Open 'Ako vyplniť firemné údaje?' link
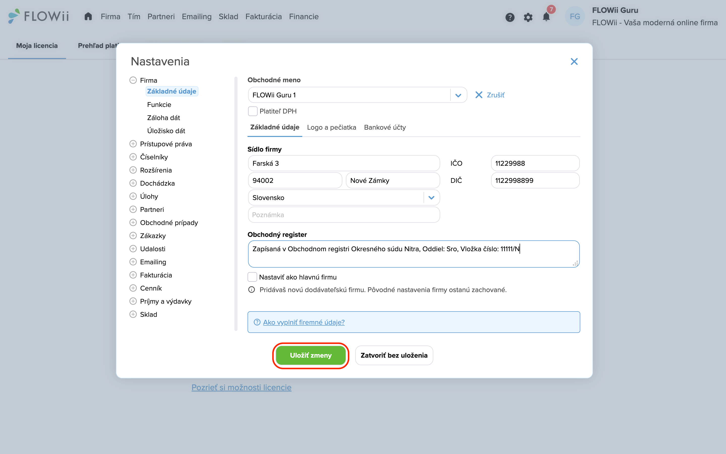The width and height of the screenshot is (726, 454). (x=304, y=322)
